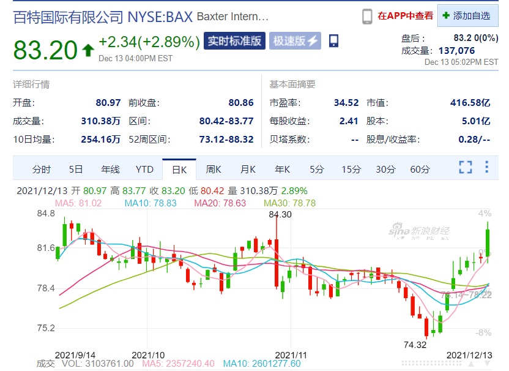Click the MA20: 78.63 indicator label
509x371 pixels.
[220, 203]
